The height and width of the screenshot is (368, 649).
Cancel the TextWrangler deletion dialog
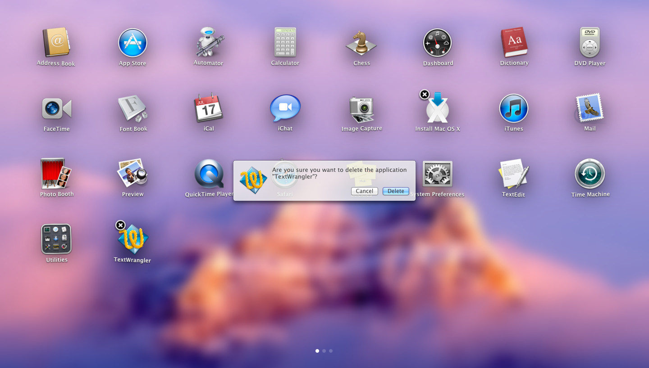pos(365,191)
